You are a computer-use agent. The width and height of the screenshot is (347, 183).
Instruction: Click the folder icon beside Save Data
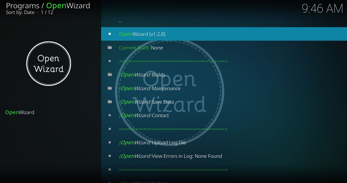110,102
